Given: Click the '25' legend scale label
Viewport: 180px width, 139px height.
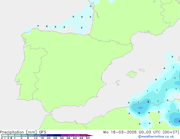Looking at the screenshot, I should pos(55,138).
